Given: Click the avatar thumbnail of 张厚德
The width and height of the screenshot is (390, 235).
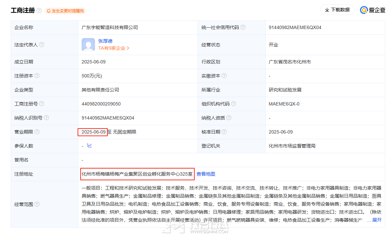Looking at the screenshot, I should [x=88, y=45].
